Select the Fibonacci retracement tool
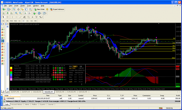 pyautogui.click(x=29, y=17)
